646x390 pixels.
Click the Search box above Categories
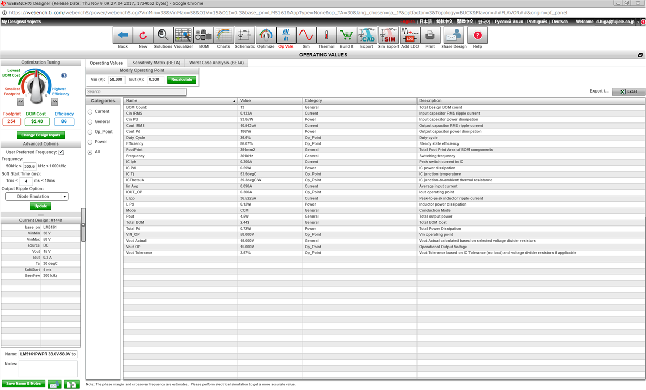pyautogui.click(x=136, y=91)
